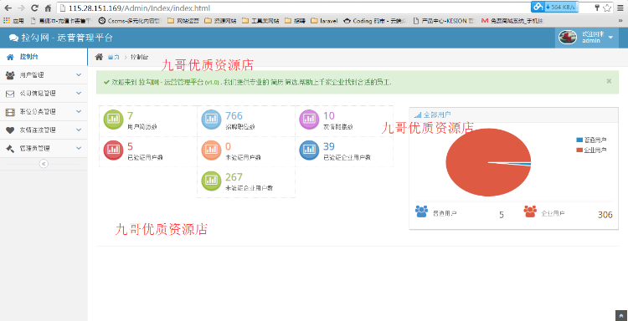Viewport: 628px width, 321px height.
Task: Click the light blue chart icon for 招聘职位数
Action: pos(211,120)
